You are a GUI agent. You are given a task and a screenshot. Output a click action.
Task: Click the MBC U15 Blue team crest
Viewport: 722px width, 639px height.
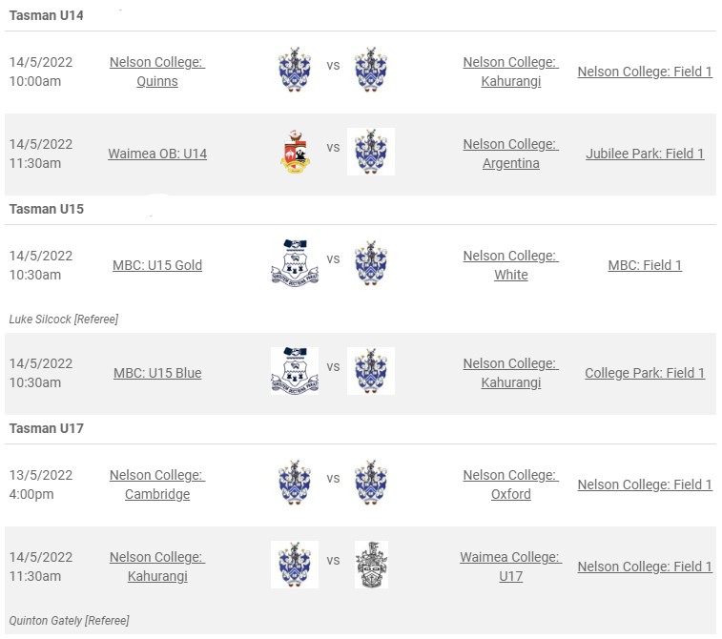click(295, 371)
